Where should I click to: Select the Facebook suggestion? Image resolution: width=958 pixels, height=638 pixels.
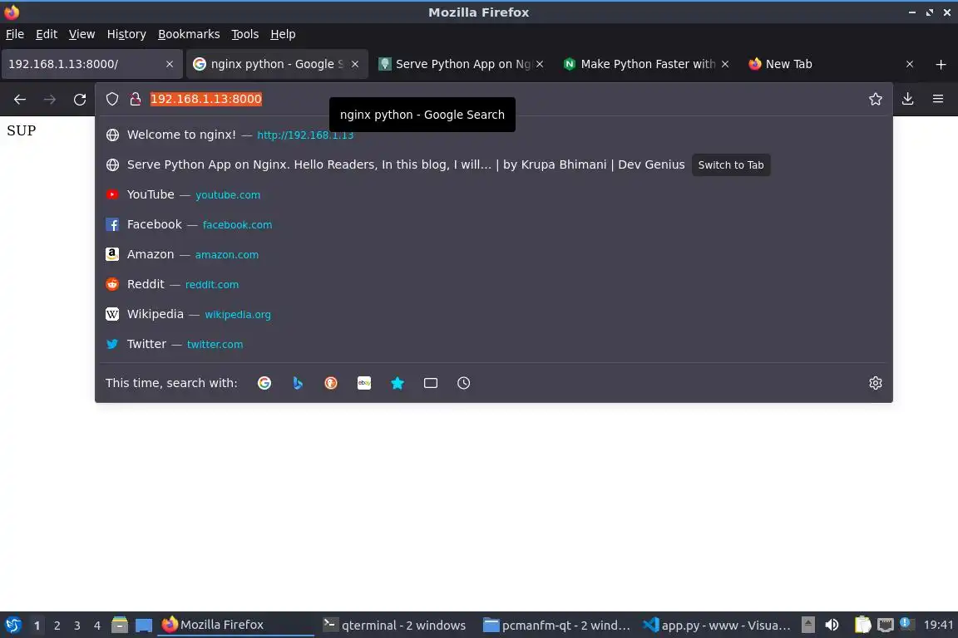coord(494,224)
